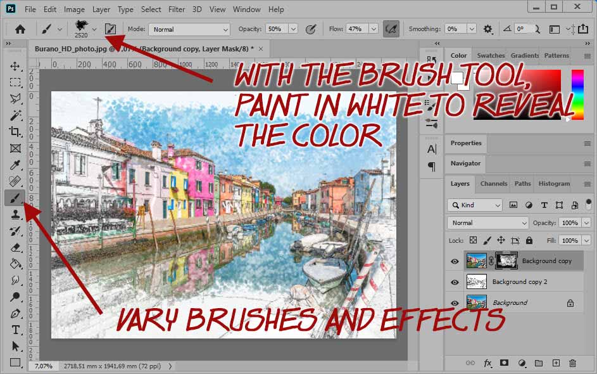The image size is (597, 374).
Task: Select the Path Selection tool
Action: point(15,346)
